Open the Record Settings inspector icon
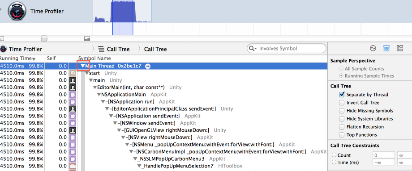412x171 pixels. click(373, 48)
